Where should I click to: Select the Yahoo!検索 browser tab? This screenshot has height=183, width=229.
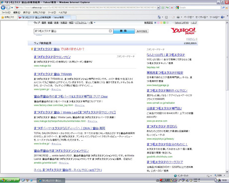[44, 17]
